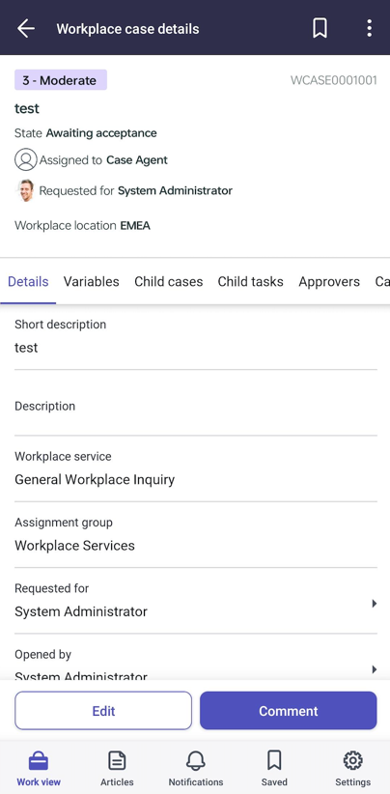Tap Requested for System Administrator header text
This screenshot has height=794, width=390.
135,190
